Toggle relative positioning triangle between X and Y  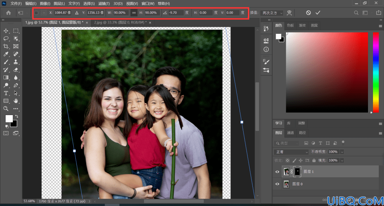click(77, 13)
